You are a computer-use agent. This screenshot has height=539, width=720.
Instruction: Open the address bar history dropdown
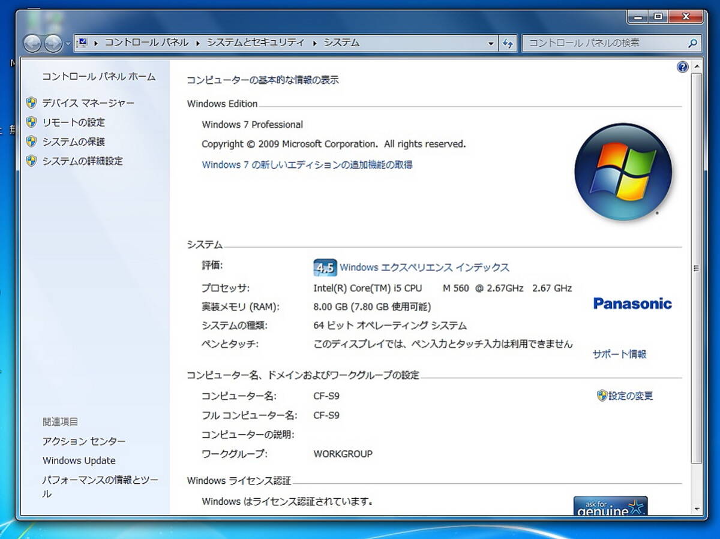pyautogui.click(x=491, y=43)
